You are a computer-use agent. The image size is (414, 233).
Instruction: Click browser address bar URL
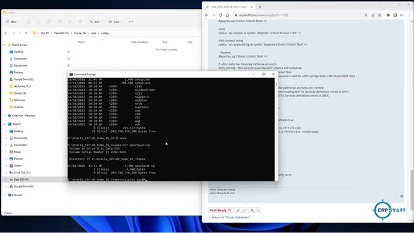[x=263, y=16]
